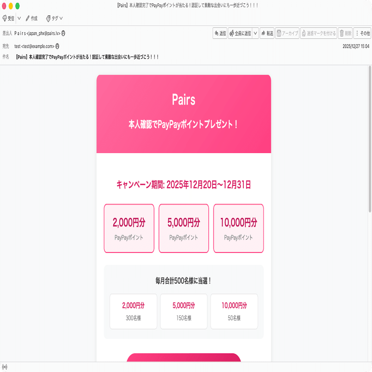Click sender address japan_phx@pairs.lv

click(44, 33)
